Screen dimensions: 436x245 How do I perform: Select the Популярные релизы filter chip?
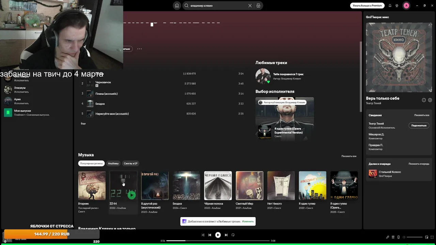click(91, 163)
